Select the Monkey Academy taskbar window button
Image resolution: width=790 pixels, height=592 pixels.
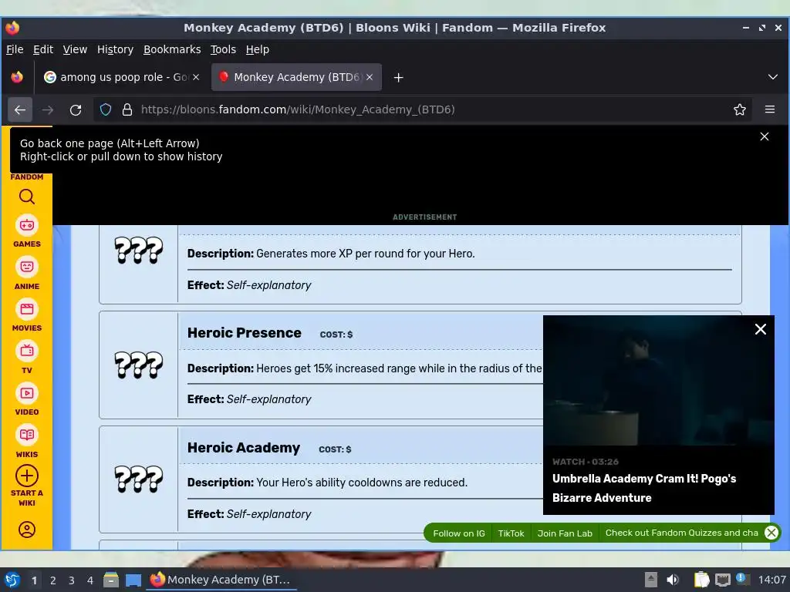[x=221, y=580]
